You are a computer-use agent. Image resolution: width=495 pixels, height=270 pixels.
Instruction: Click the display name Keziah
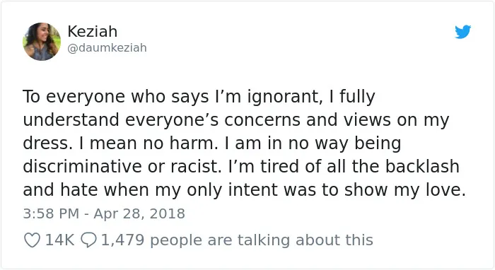(92, 32)
